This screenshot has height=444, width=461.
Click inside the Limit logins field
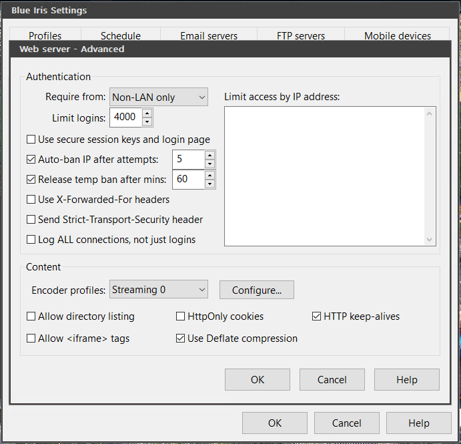[x=125, y=118]
